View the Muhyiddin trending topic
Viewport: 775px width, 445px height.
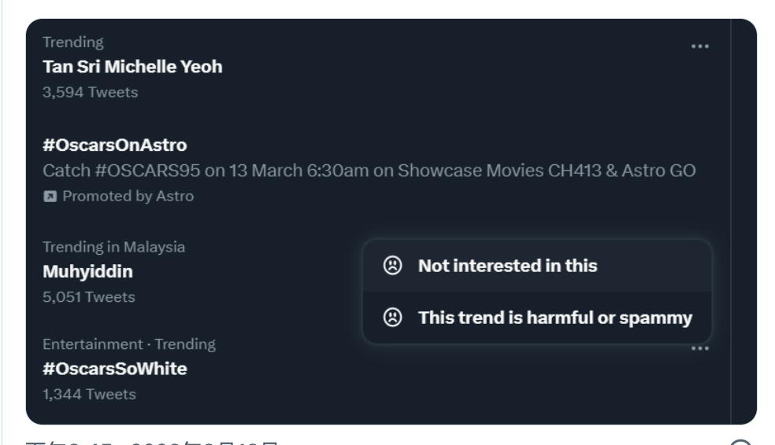coord(87,272)
